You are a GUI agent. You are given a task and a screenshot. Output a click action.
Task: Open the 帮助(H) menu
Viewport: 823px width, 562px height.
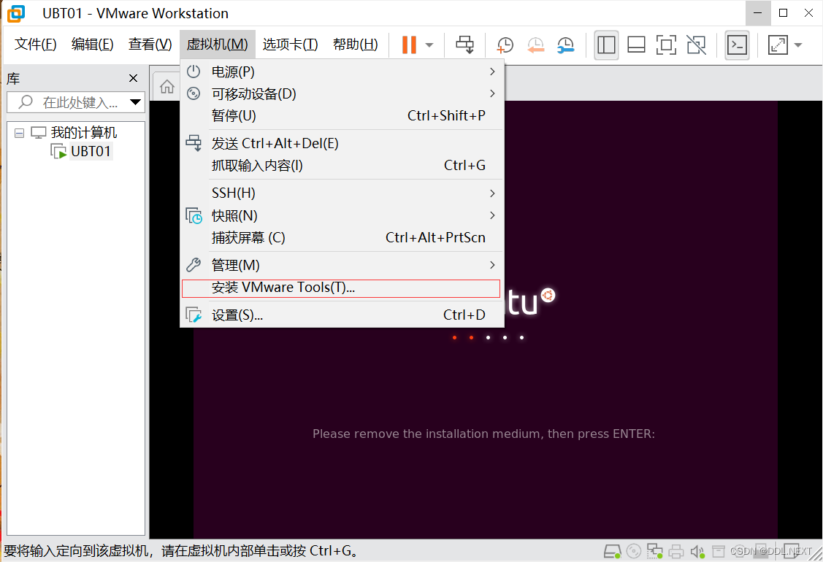click(356, 44)
